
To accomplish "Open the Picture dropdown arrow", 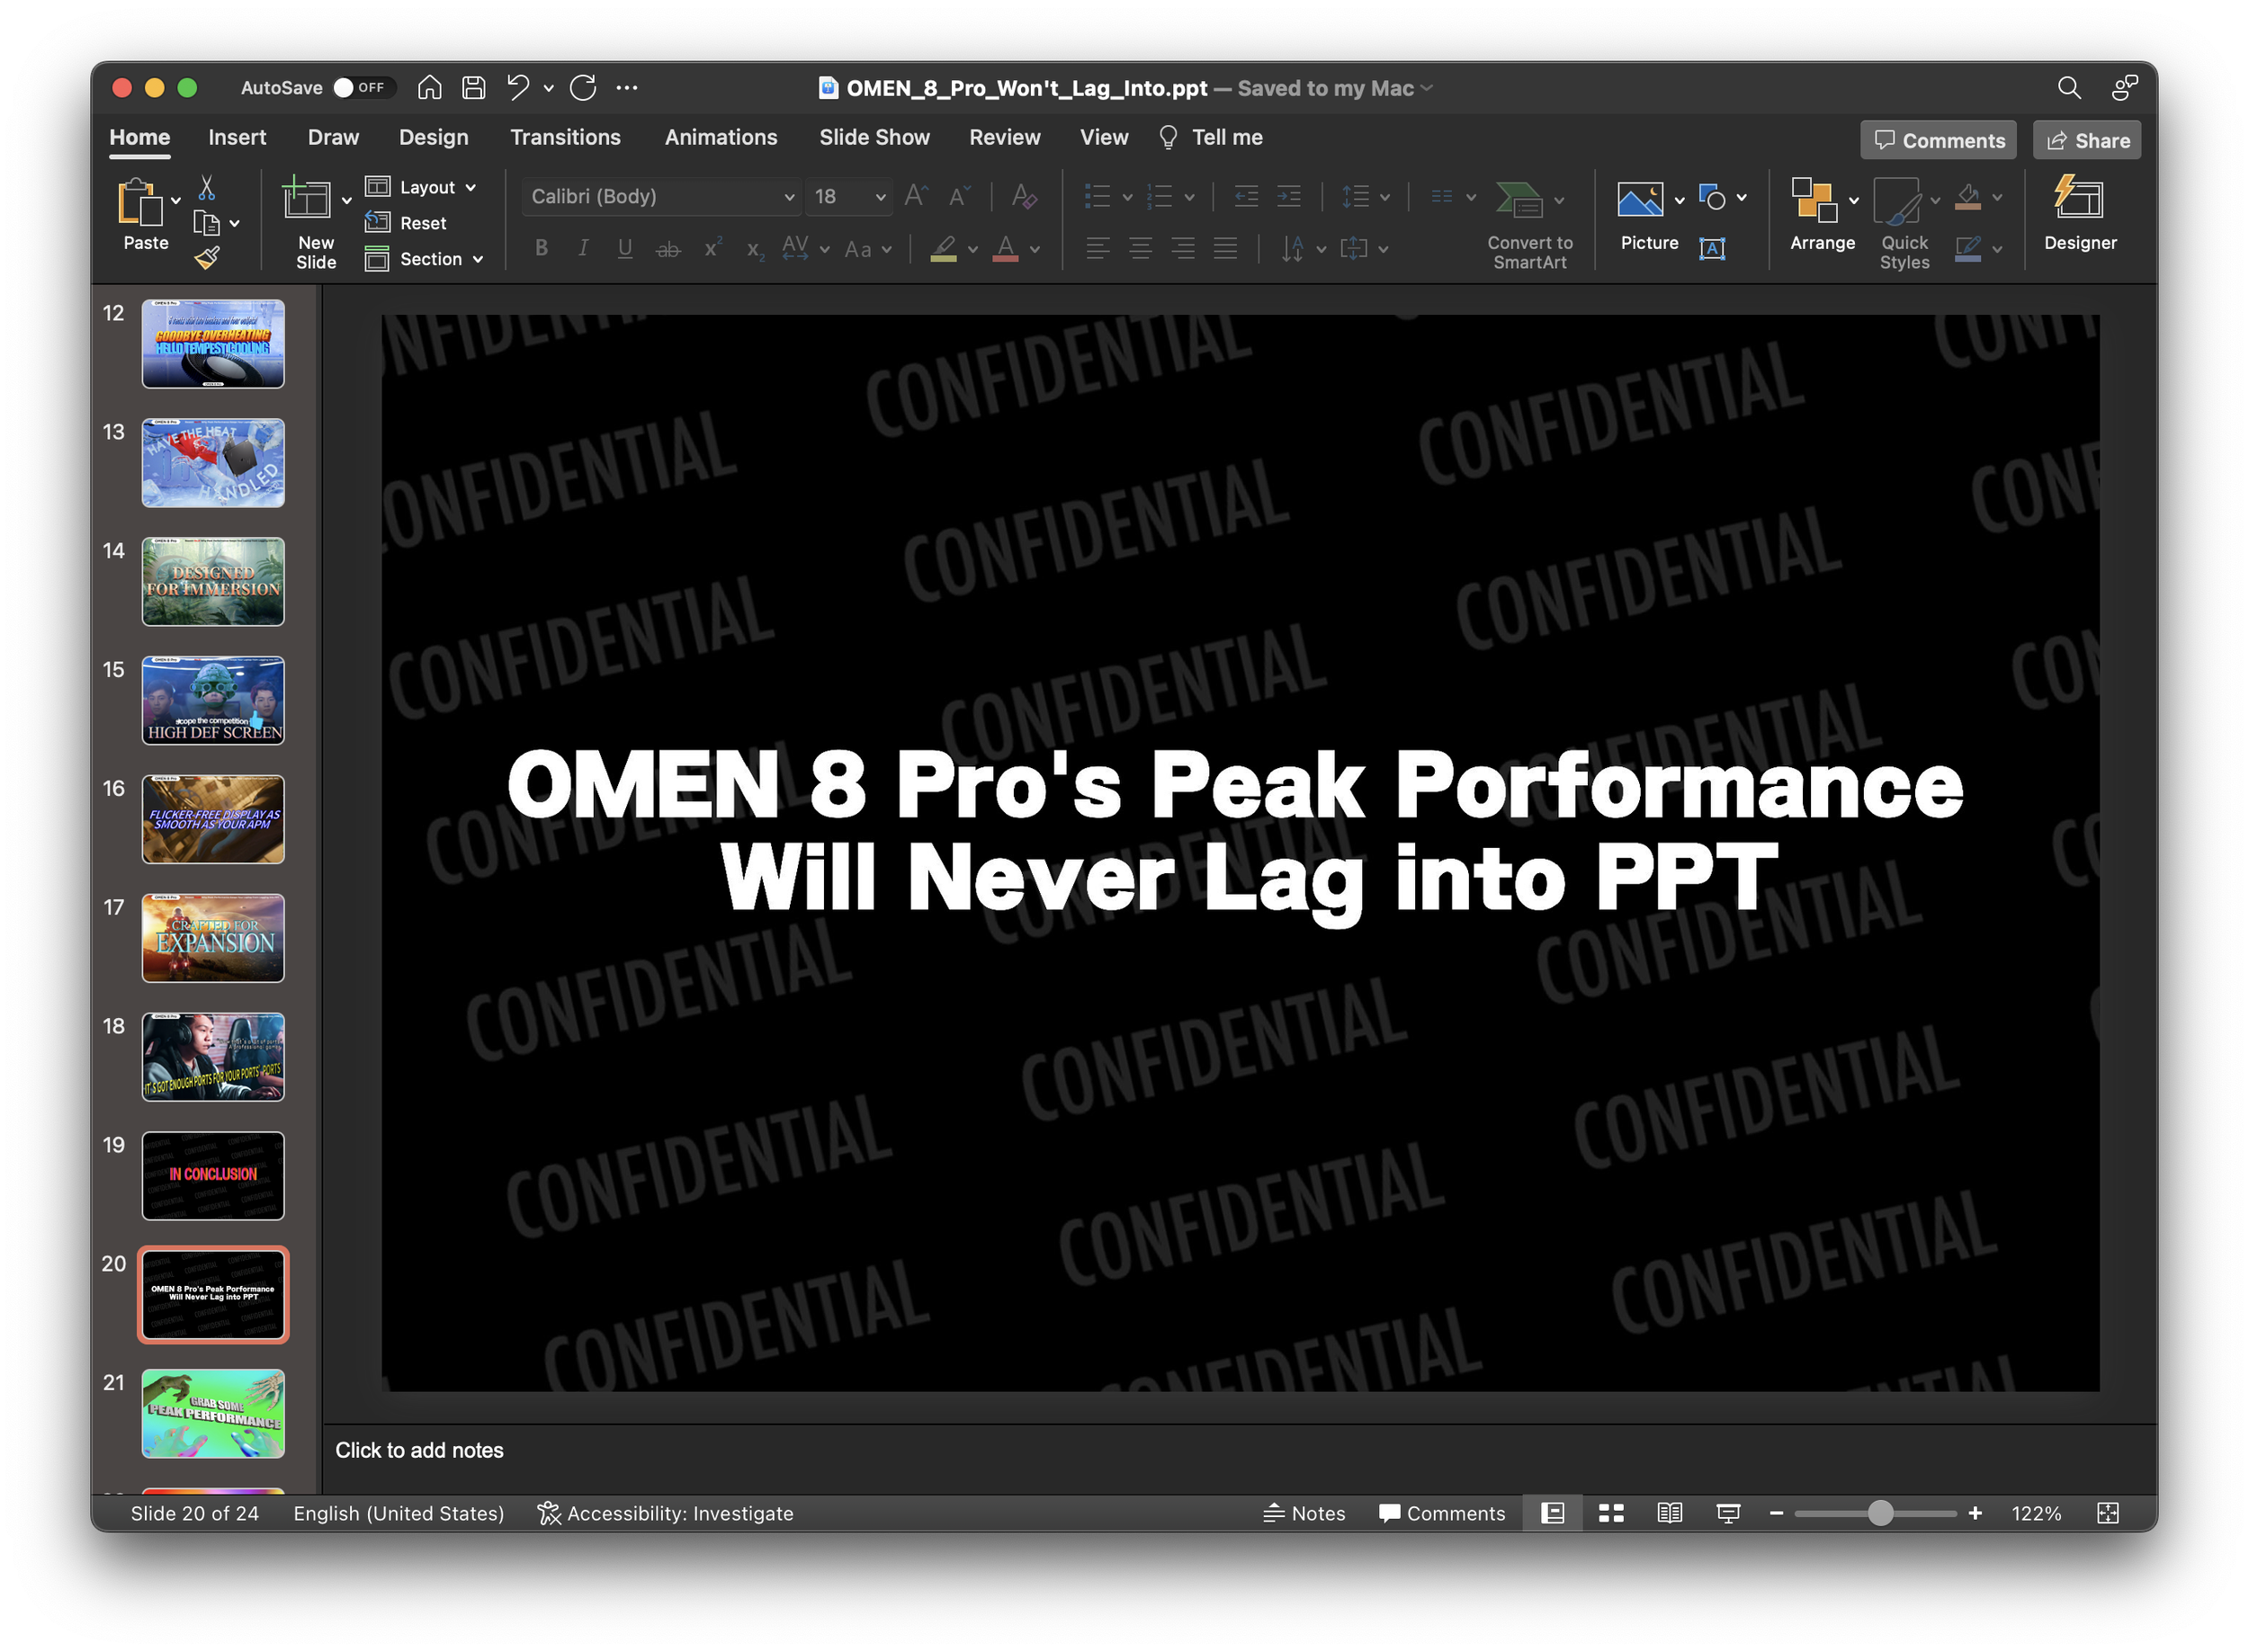I will coord(1679,200).
